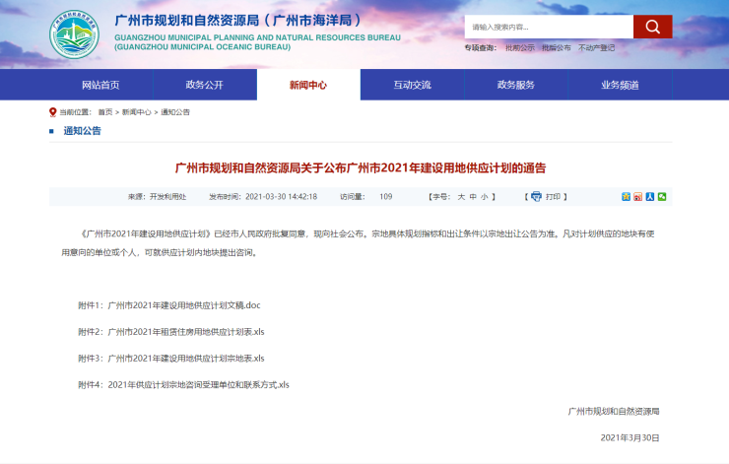Select the 业务频道 navigation tab
Viewport: 729px width, 464px height.
(x=620, y=85)
